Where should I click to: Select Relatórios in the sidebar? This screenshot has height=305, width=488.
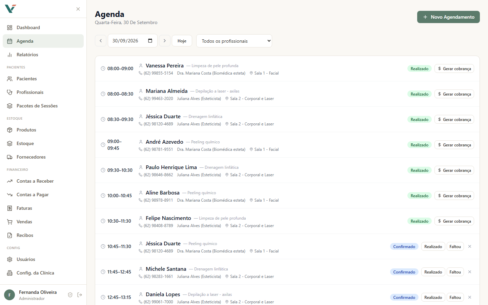click(x=43, y=55)
